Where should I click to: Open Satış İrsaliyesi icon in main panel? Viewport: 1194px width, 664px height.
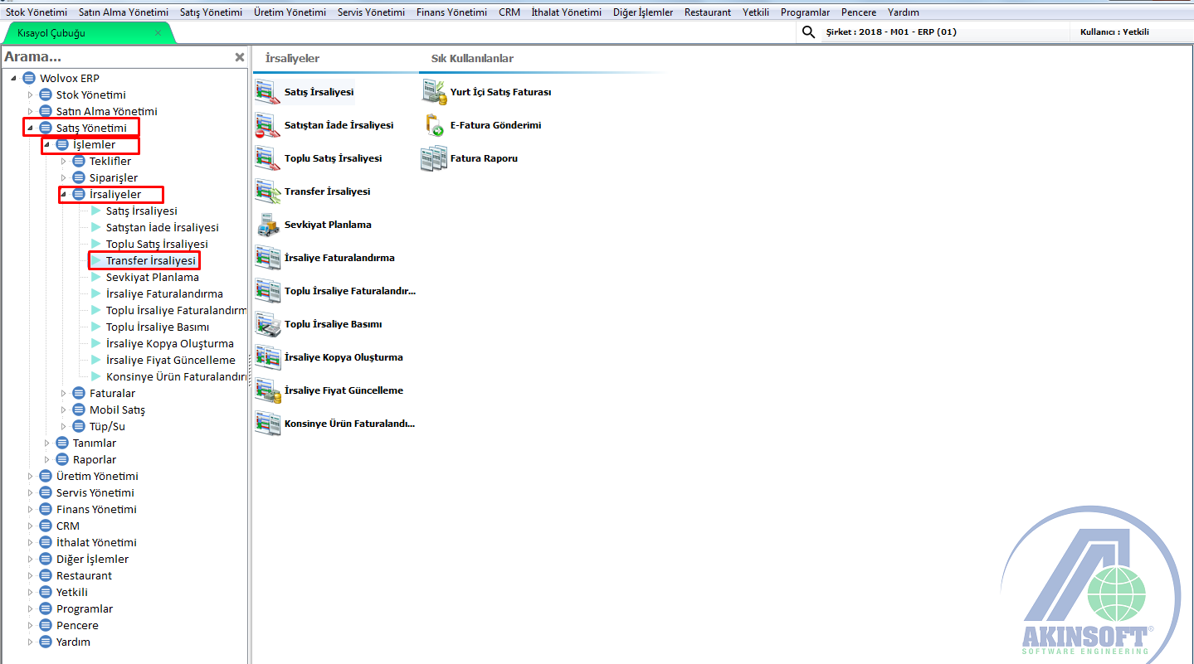(267, 92)
